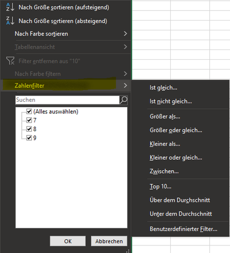Open the Zahlenfilter menu entry

(x=66, y=86)
